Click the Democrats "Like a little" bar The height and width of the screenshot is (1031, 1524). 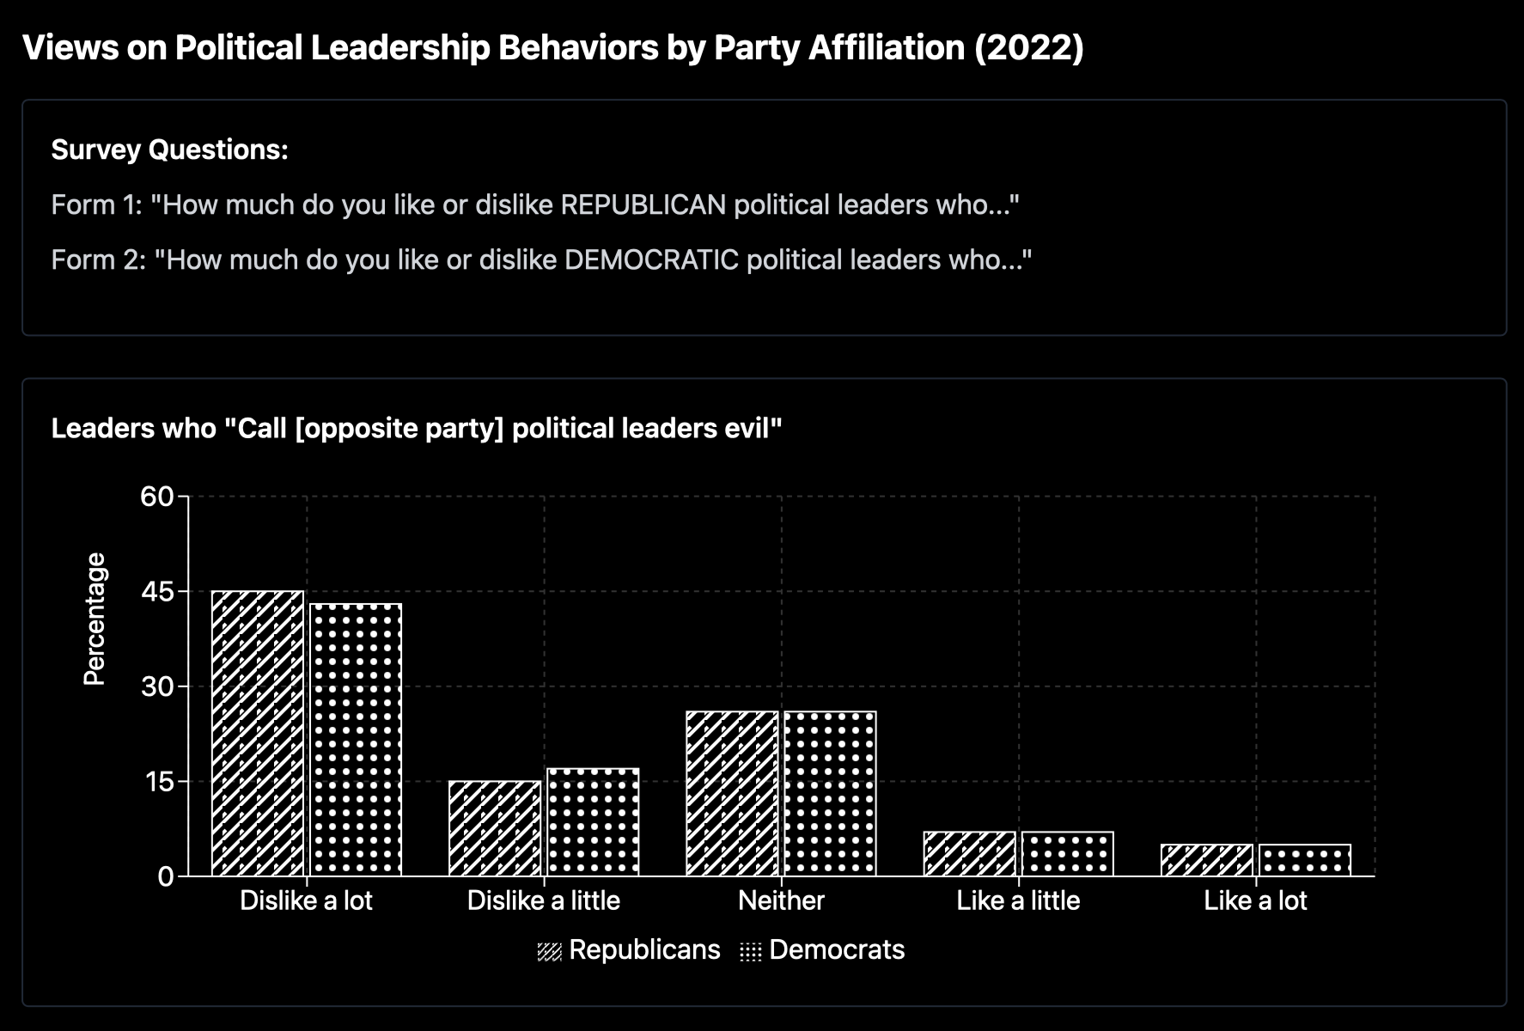click(x=1068, y=854)
